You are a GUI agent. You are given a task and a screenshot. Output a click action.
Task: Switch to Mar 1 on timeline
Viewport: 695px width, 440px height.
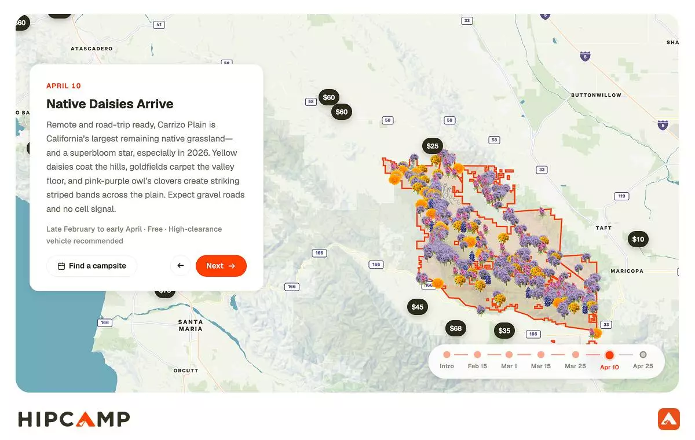(509, 355)
